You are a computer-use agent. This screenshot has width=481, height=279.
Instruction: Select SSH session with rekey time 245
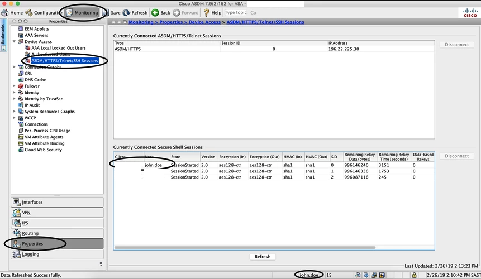(x=274, y=177)
